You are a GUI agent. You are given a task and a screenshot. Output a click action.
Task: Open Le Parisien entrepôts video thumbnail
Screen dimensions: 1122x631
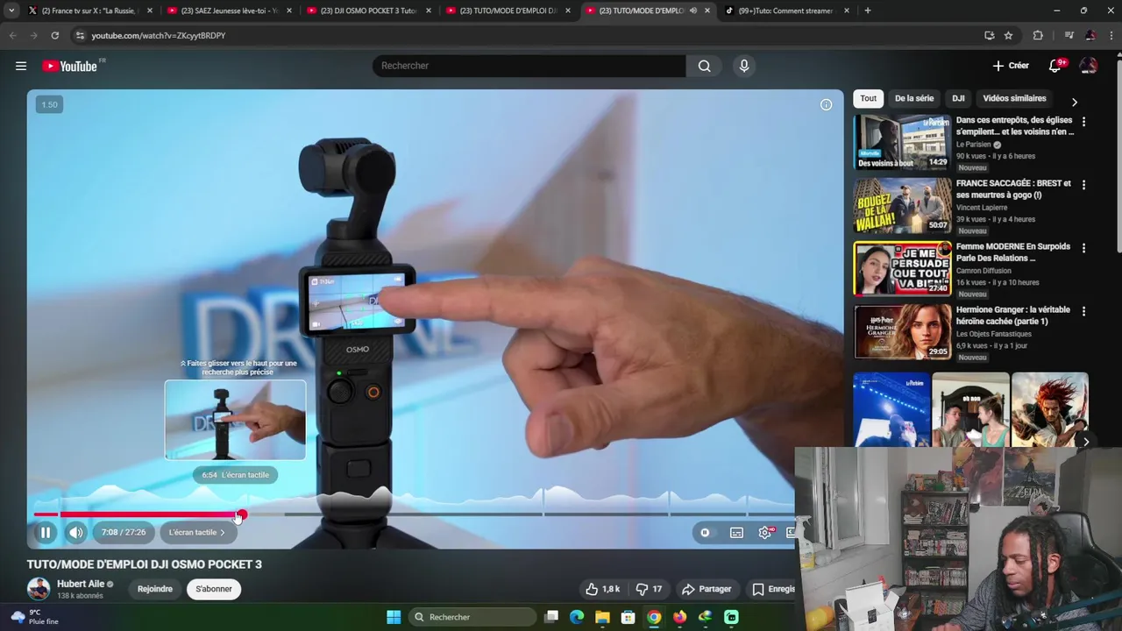[902, 142]
